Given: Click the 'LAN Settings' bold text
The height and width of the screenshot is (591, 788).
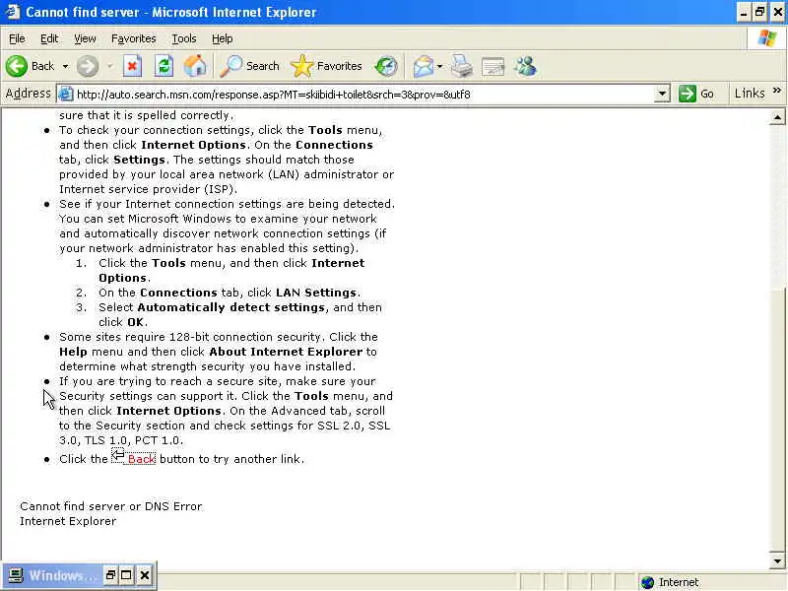Looking at the screenshot, I should click(x=316, y=293).
